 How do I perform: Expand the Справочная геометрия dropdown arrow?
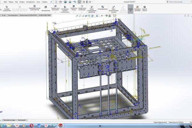(82, 12)
